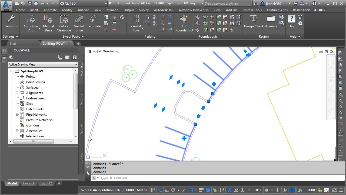
Task: Toggle MODEL space button
Action: point(142,190)
